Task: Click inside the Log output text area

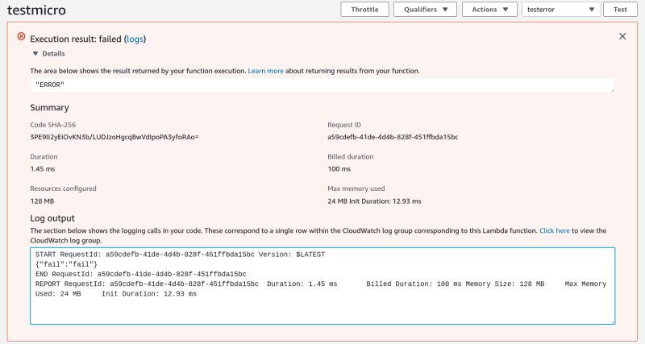Action: pyautogui.click(x=322, y=286)
